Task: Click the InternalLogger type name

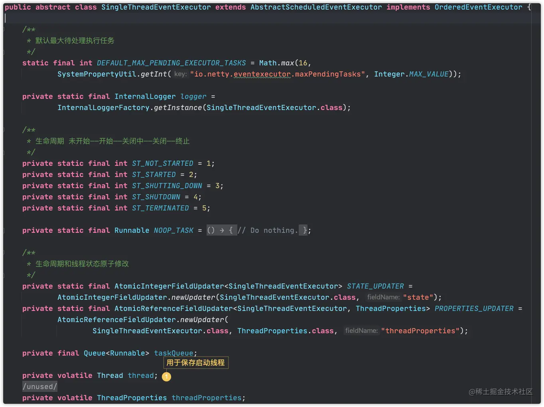Action: pos(145,96)
